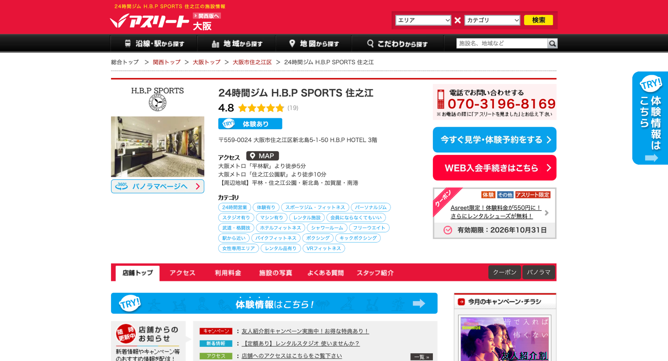Click the yellow 検索 button

coord(539,20)
